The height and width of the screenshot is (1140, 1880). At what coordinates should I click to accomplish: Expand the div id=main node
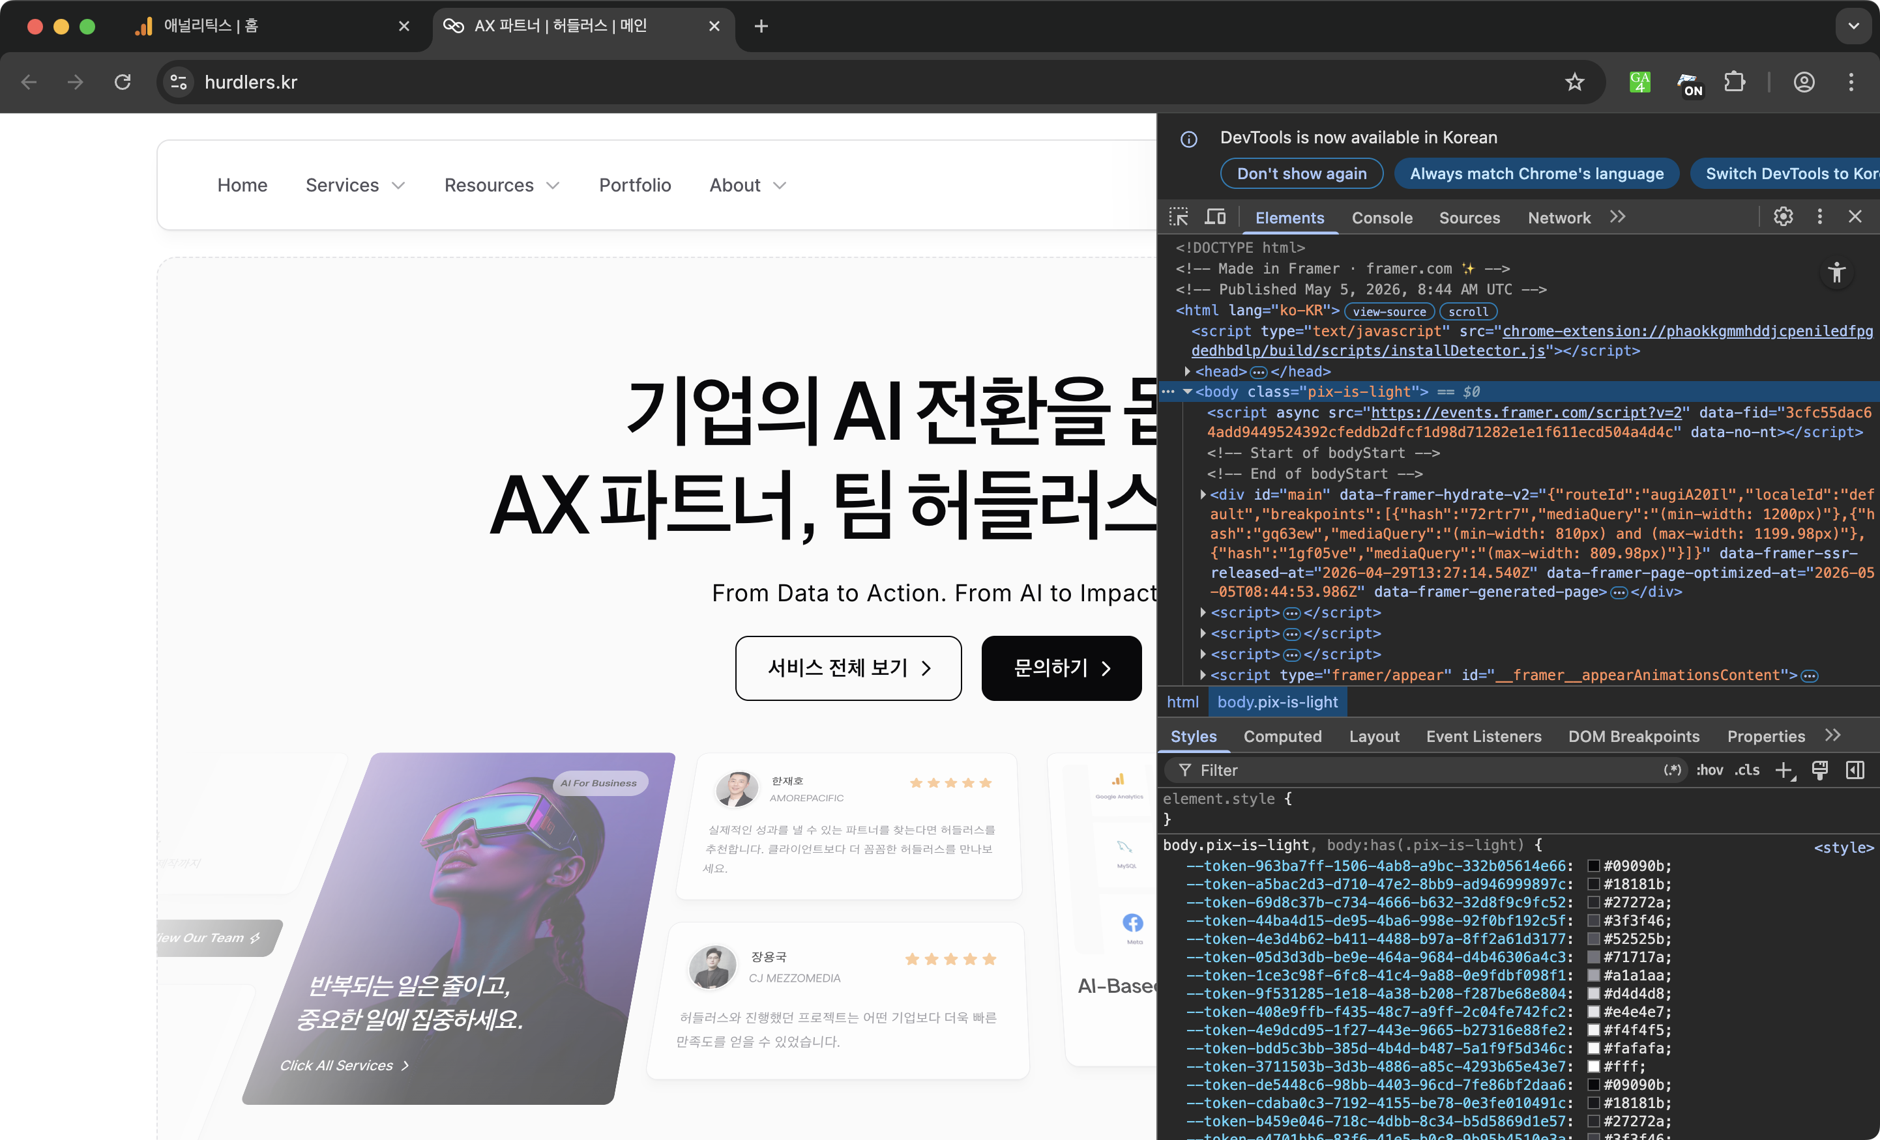(1203, 495)
